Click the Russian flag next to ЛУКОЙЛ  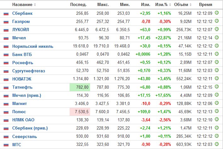tap(6, 30)
